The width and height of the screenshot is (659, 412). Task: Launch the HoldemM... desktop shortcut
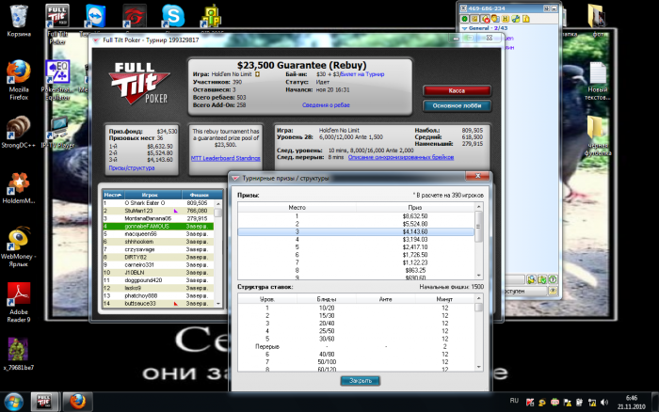point(19,188)
